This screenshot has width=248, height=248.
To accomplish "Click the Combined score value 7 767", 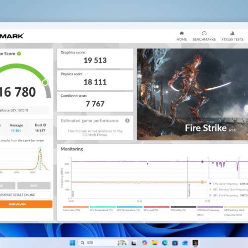I will click(95, 104).
